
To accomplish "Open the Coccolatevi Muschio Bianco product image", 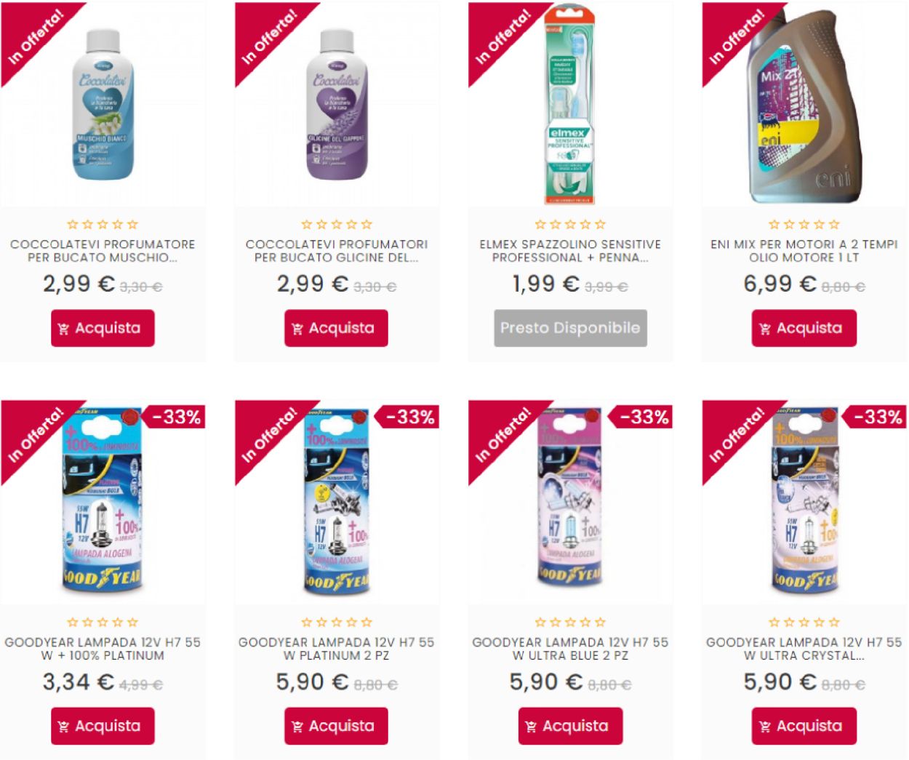I will click(103, 105).
